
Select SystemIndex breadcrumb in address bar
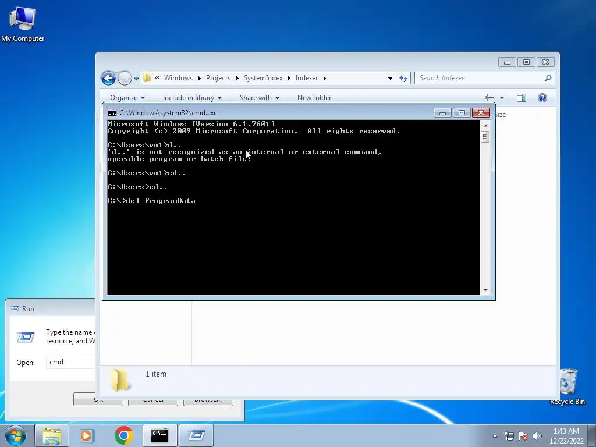coord(263,78)
